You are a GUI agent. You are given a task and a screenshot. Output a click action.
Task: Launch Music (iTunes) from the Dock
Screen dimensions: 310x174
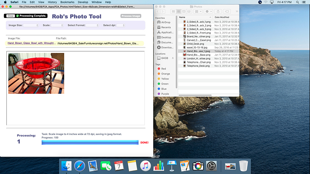145,166
